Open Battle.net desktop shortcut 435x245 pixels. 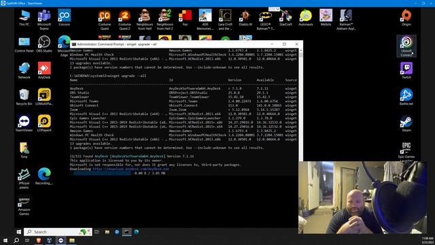pos(406,97)
